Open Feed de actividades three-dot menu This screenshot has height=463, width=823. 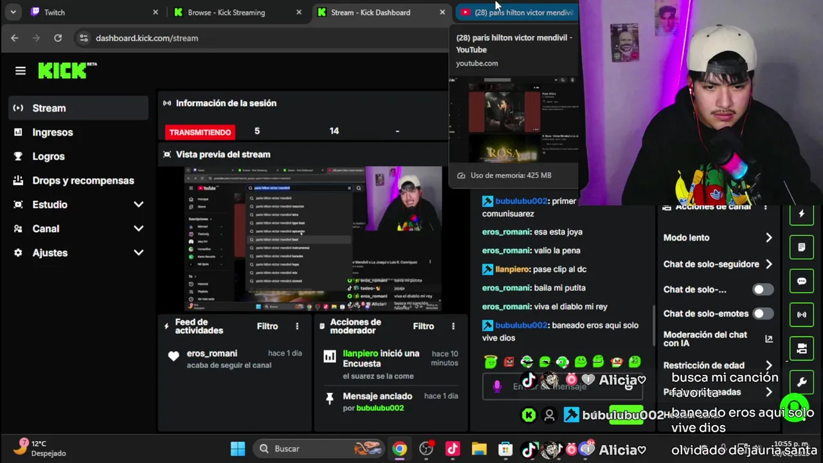[297, 327]
